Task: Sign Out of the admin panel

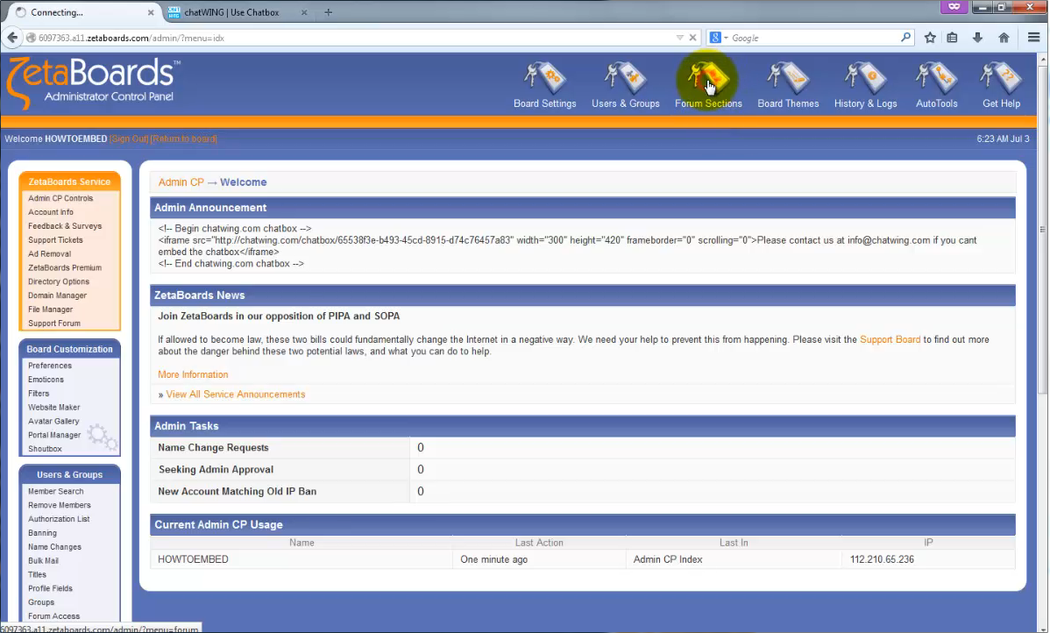Action: [x=128, y=139]
